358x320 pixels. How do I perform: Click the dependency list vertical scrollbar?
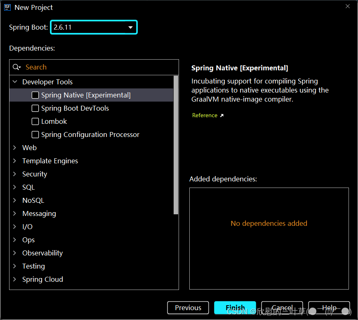[x=176, y=145]
